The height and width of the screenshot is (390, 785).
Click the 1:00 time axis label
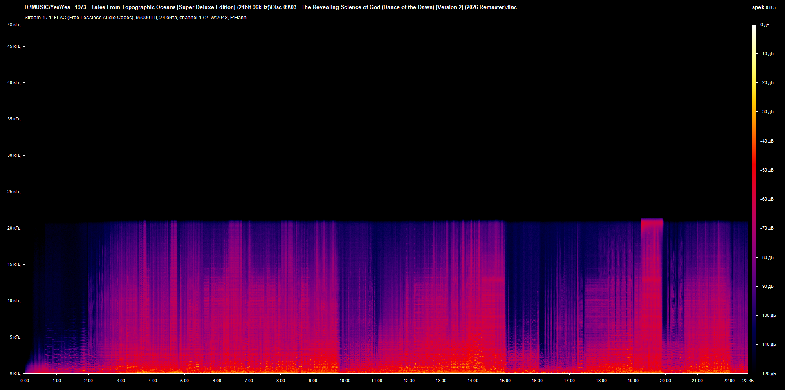pos(57,381)
